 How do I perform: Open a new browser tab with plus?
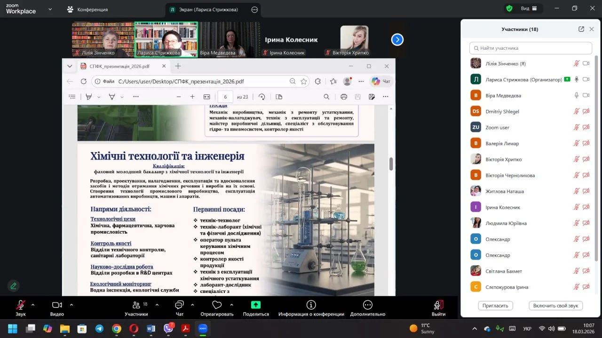tap(178, 66)
